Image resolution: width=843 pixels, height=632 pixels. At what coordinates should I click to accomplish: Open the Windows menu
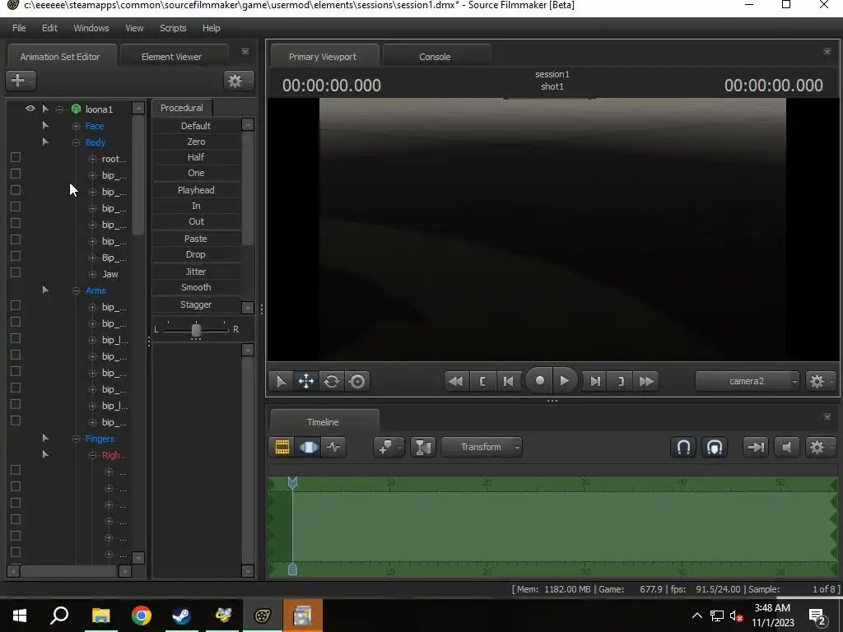pos(91,28)
